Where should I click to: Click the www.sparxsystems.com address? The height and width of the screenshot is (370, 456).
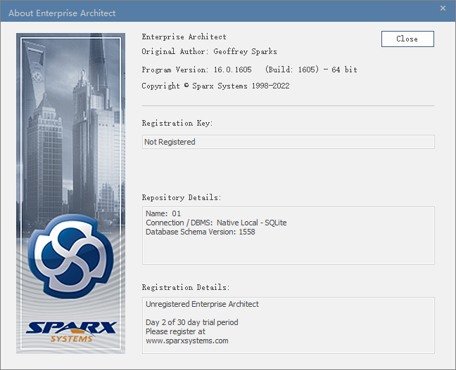(x=187, y=341)
